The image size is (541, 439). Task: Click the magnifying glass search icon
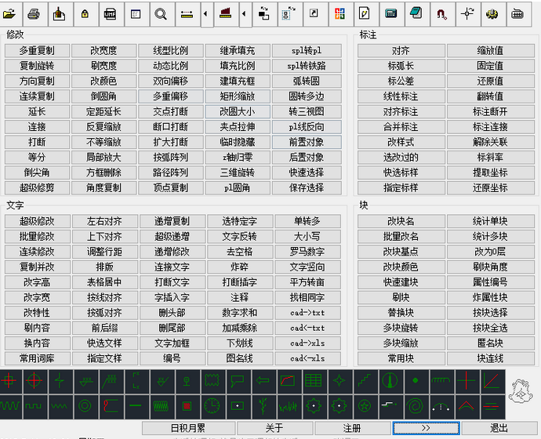click(x=161, y=13)
